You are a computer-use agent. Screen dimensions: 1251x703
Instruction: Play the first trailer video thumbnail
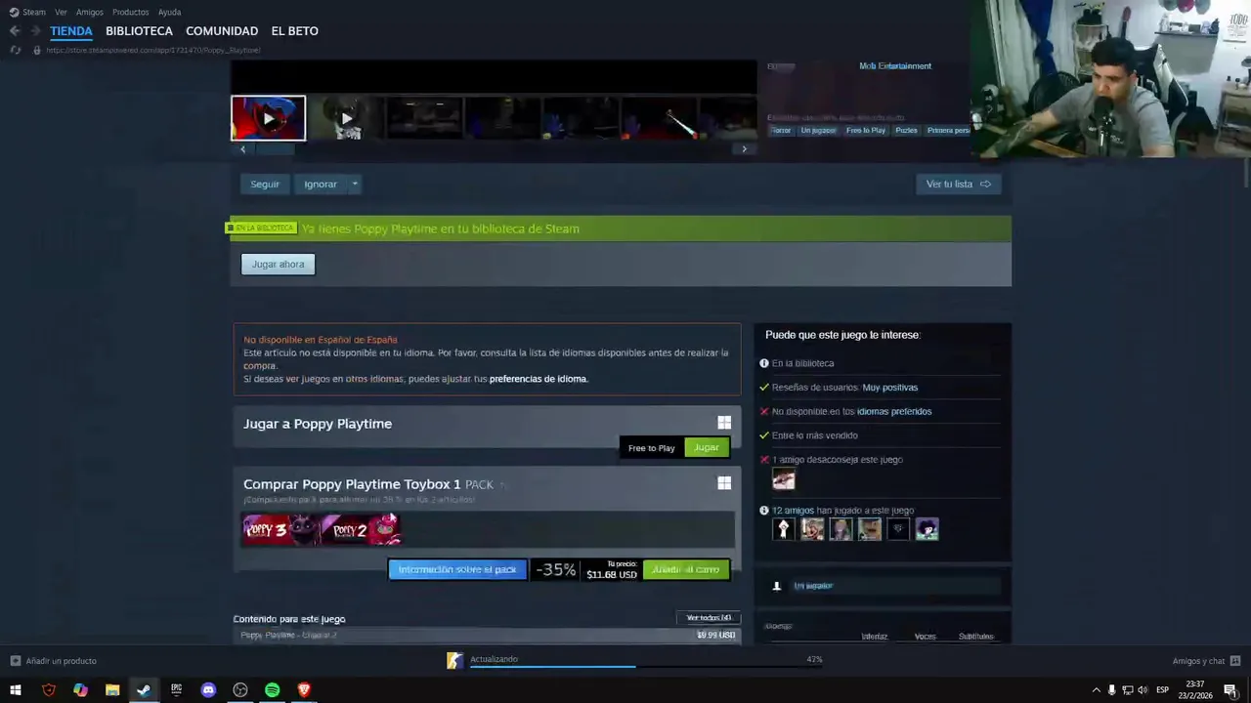(x=268, y=118)
